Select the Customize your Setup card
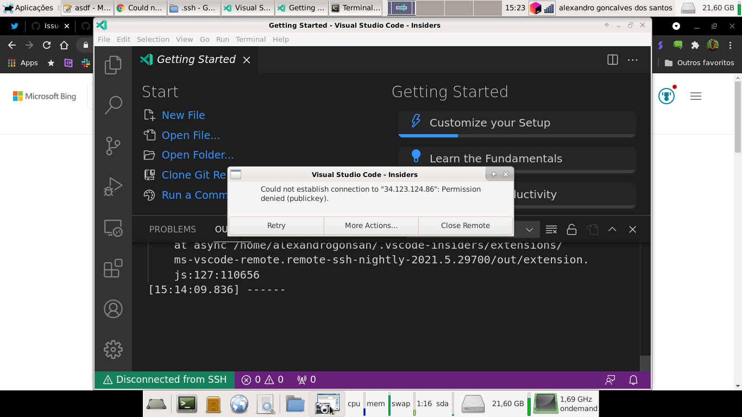 pyautogui.click(x=517, y=123)
